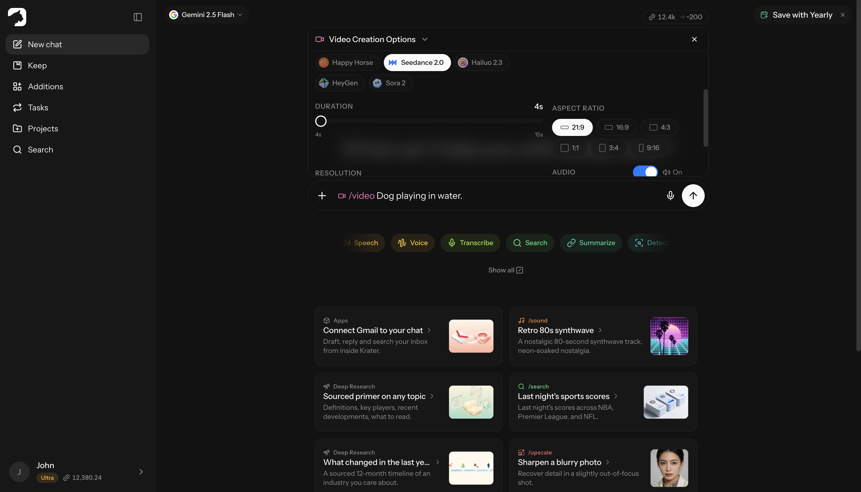Click the credits 12.4k indicator
The image size is (861, 492).
675,17
